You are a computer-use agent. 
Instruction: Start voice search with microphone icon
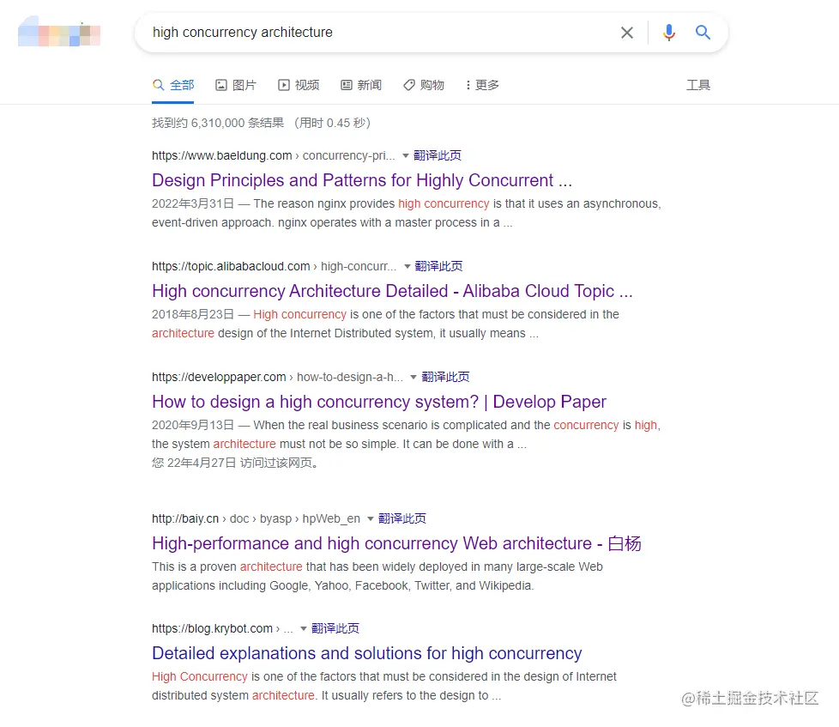669,33
